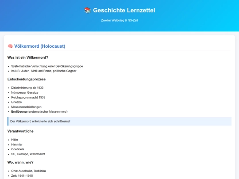Click subheading 'Was ist ein Völkermord?'

28,57
